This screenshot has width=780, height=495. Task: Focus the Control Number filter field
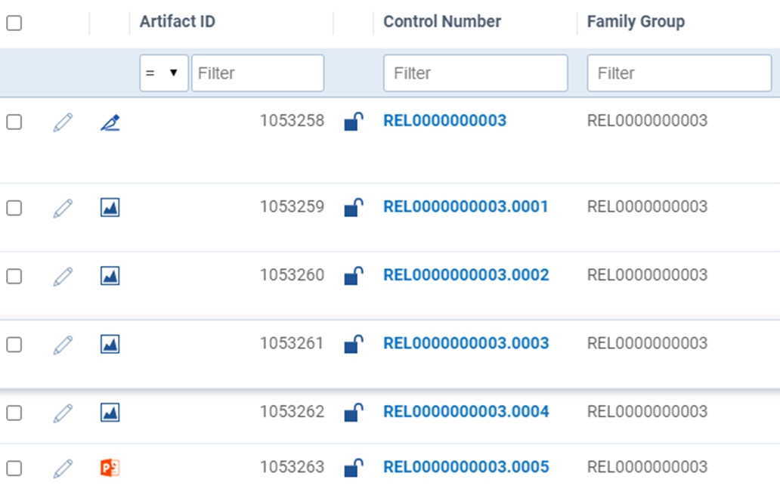click(475, 73)
